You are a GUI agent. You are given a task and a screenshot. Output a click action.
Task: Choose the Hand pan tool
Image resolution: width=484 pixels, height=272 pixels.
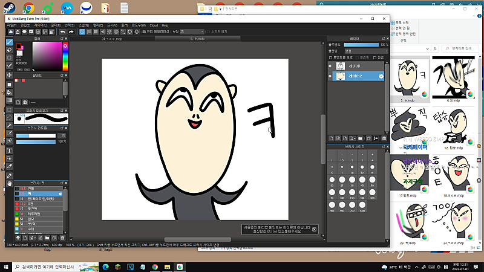tap(9, 183)
